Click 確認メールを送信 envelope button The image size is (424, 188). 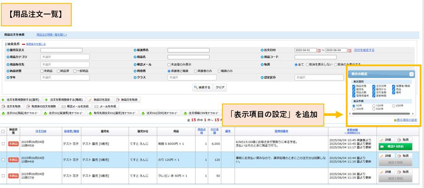76,106
